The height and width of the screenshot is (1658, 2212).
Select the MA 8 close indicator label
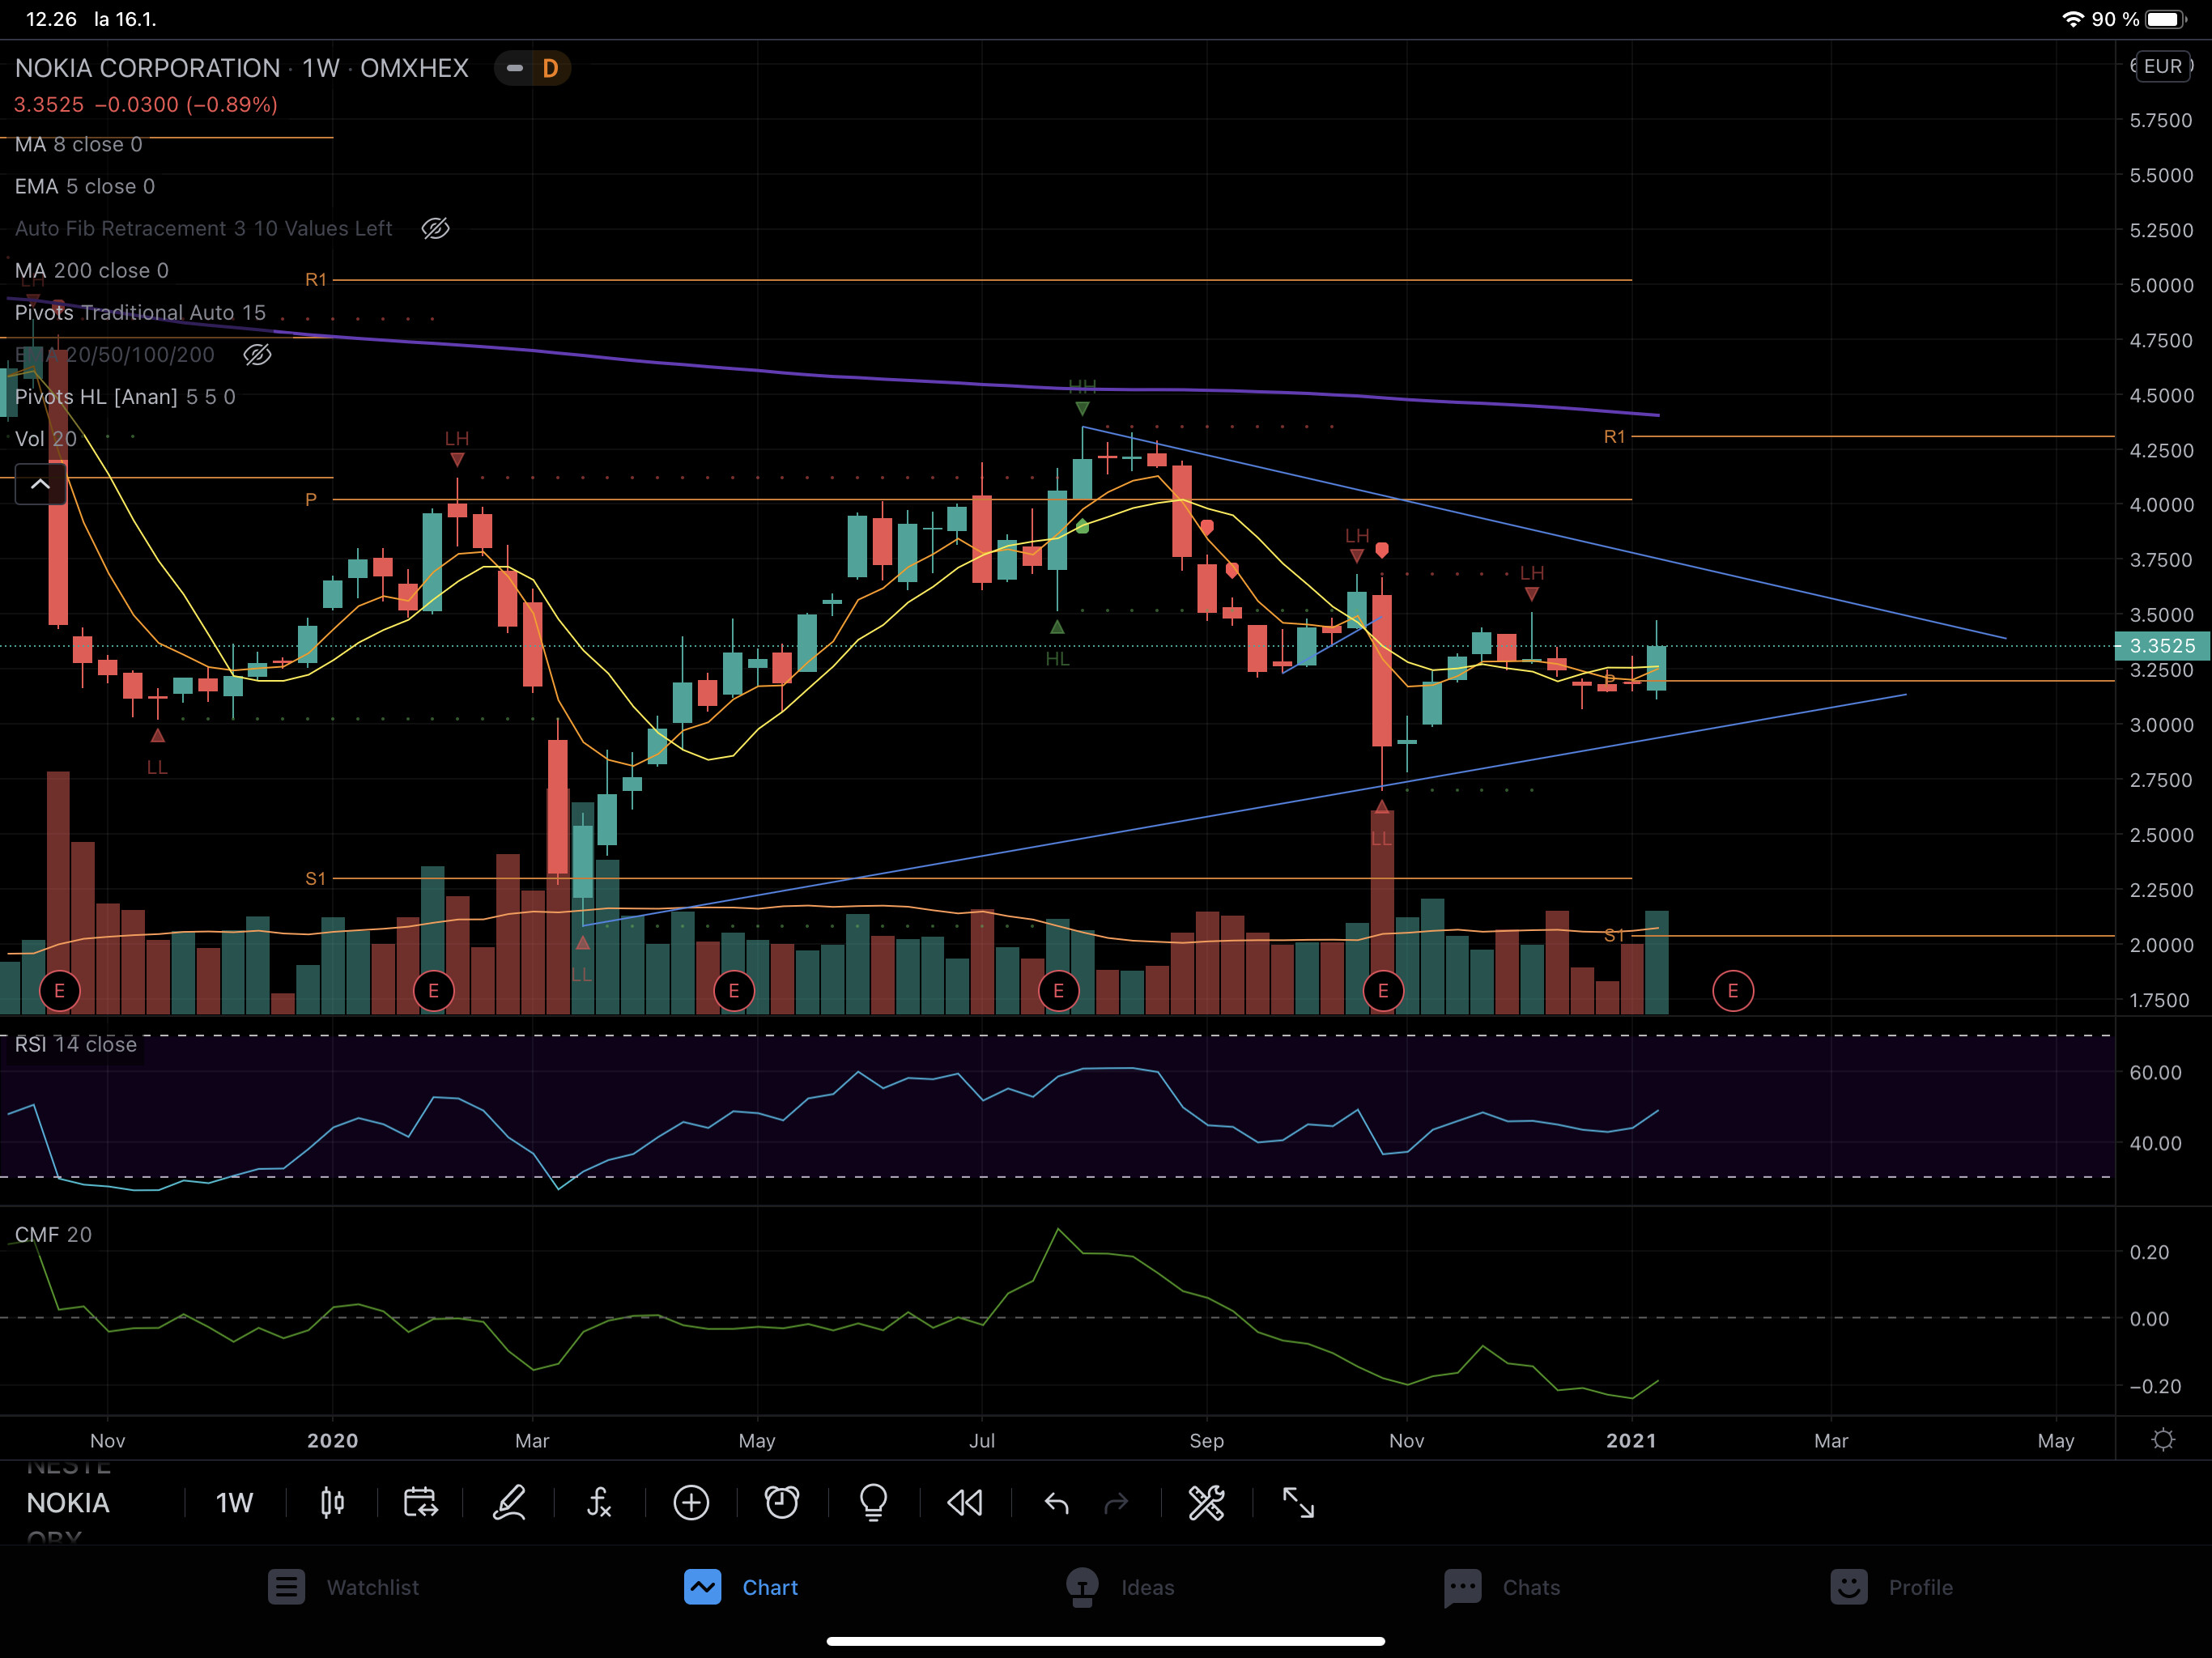point(78,144)
